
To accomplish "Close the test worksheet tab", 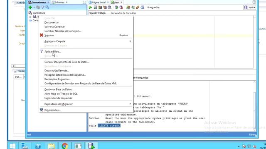I will click(121, 2).
